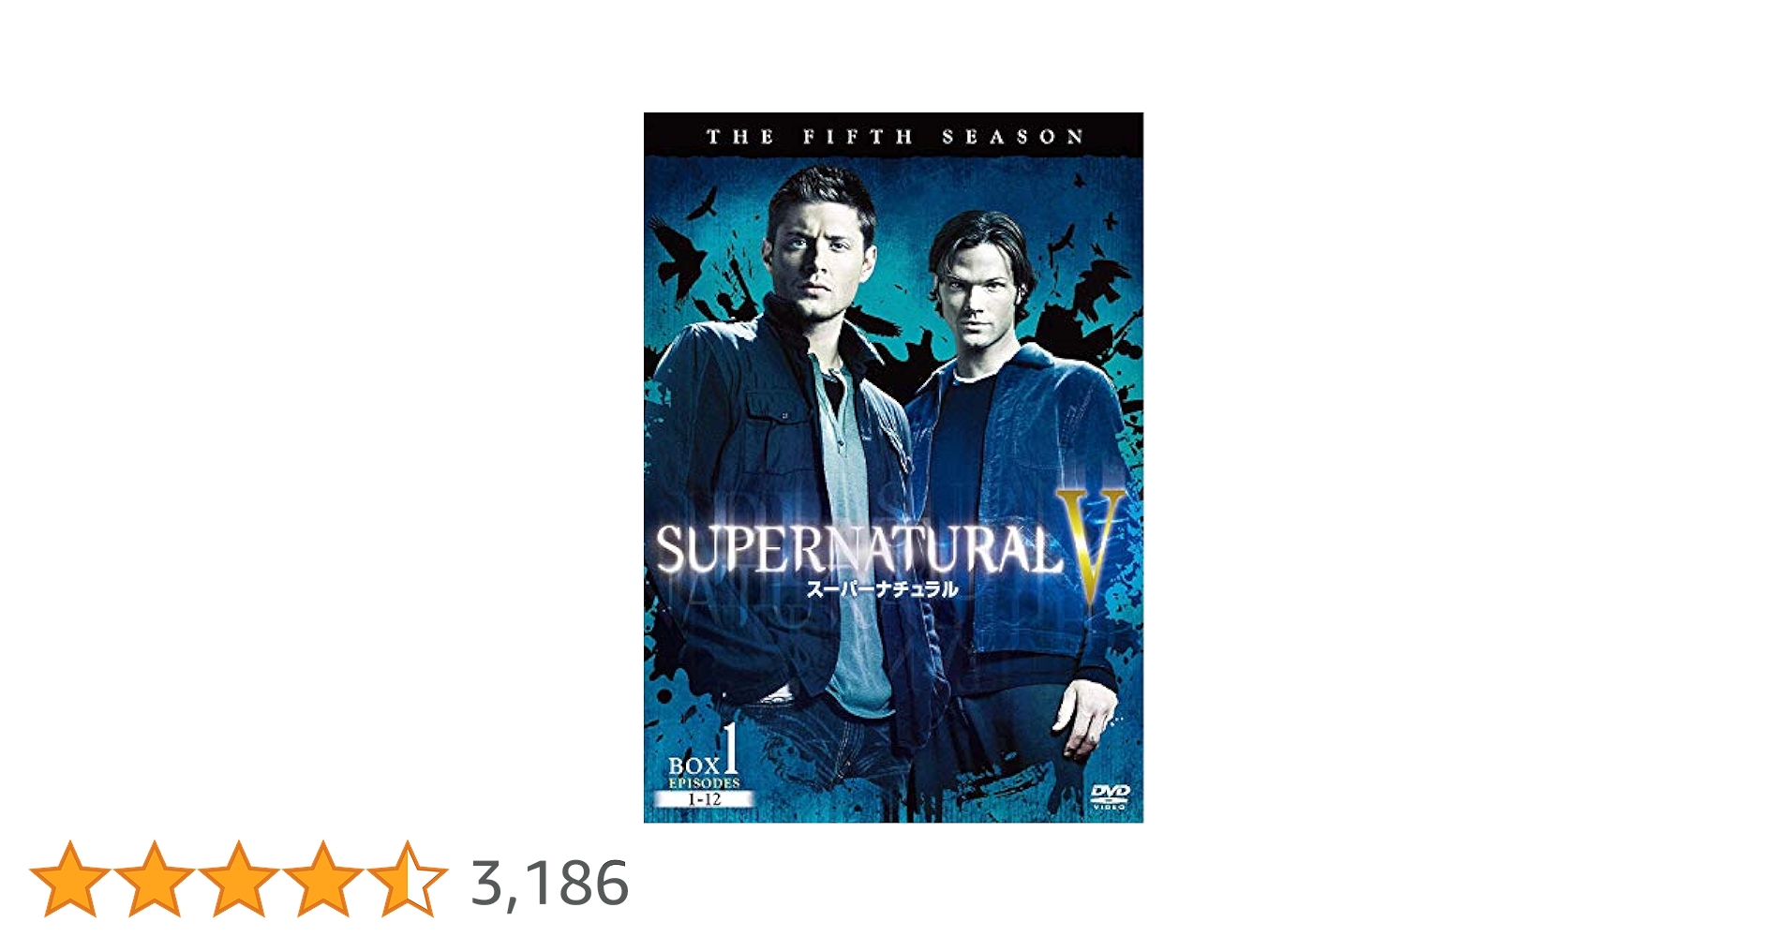1790x937 pixels.
Task: Click the first filled rating star
Action: click(x=70, y=878)
